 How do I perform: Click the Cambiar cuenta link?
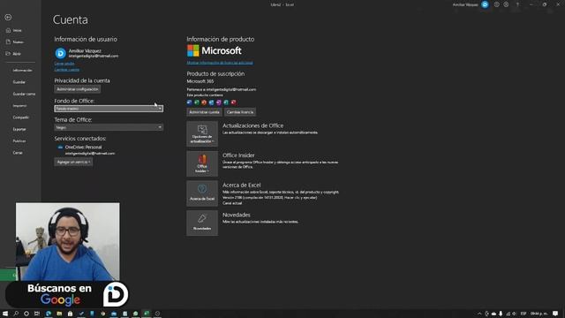67,70
